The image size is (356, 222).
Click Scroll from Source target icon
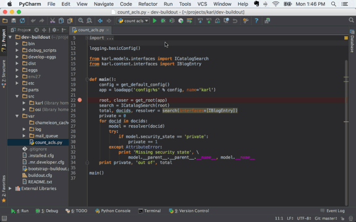(x=36, y=30)
